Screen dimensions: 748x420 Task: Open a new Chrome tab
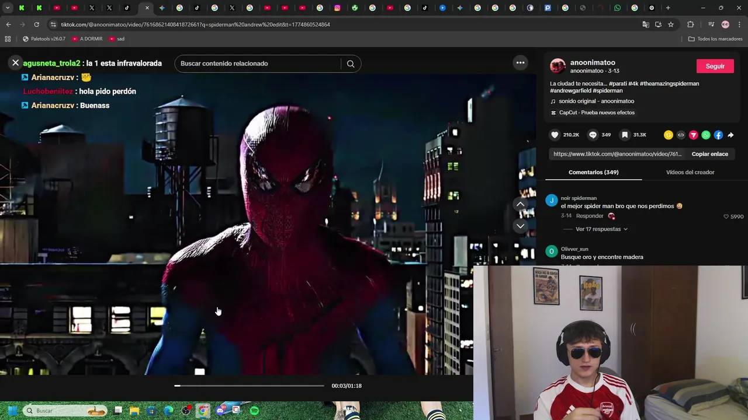click(x=668, y=8)
